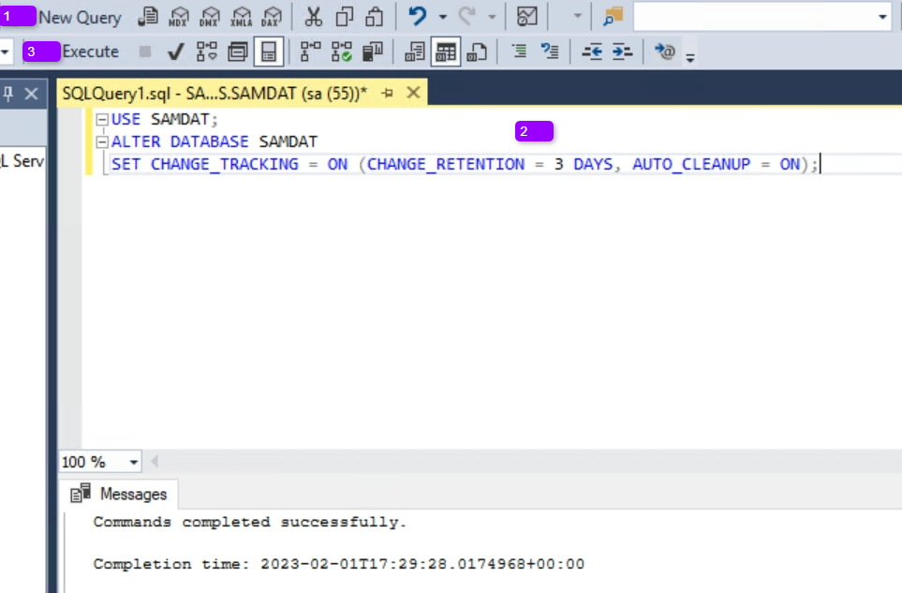Collapse the ALTER DATABASE code block
This screenshot has width=902, height=593.
pyautogui.click(x=102, y=142)
